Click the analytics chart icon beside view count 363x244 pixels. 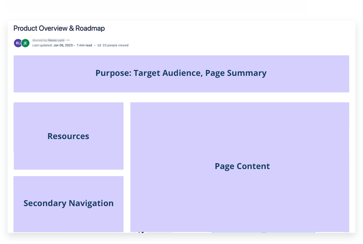[x=100, y=45]
